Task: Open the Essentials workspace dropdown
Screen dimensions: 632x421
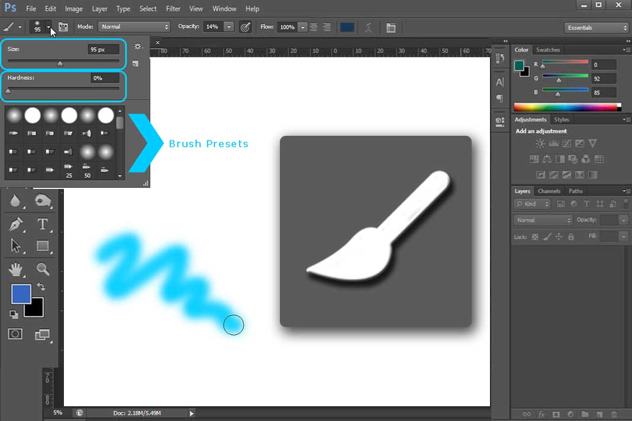Action: 596,27
